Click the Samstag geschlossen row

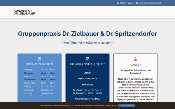click(x=39, y=90)
